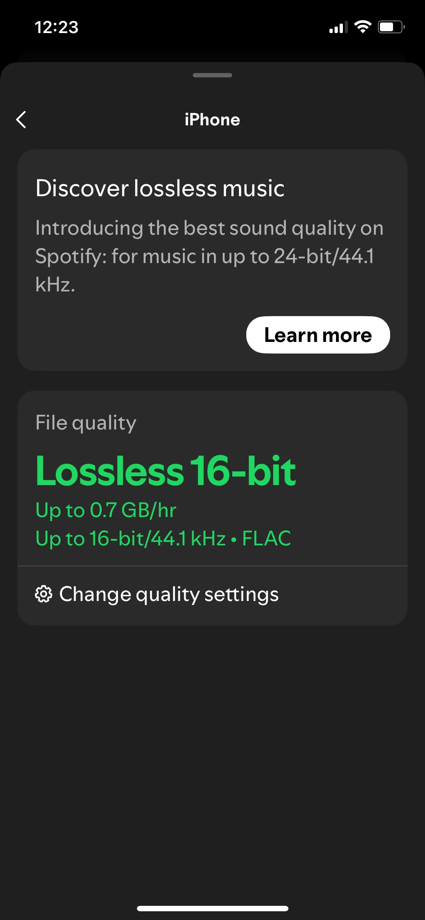The width and height of the screenshot is (425, 920).
Task: Tap the Discover lossless music heading
Action: pyautogui.click(x=160, y=188)
